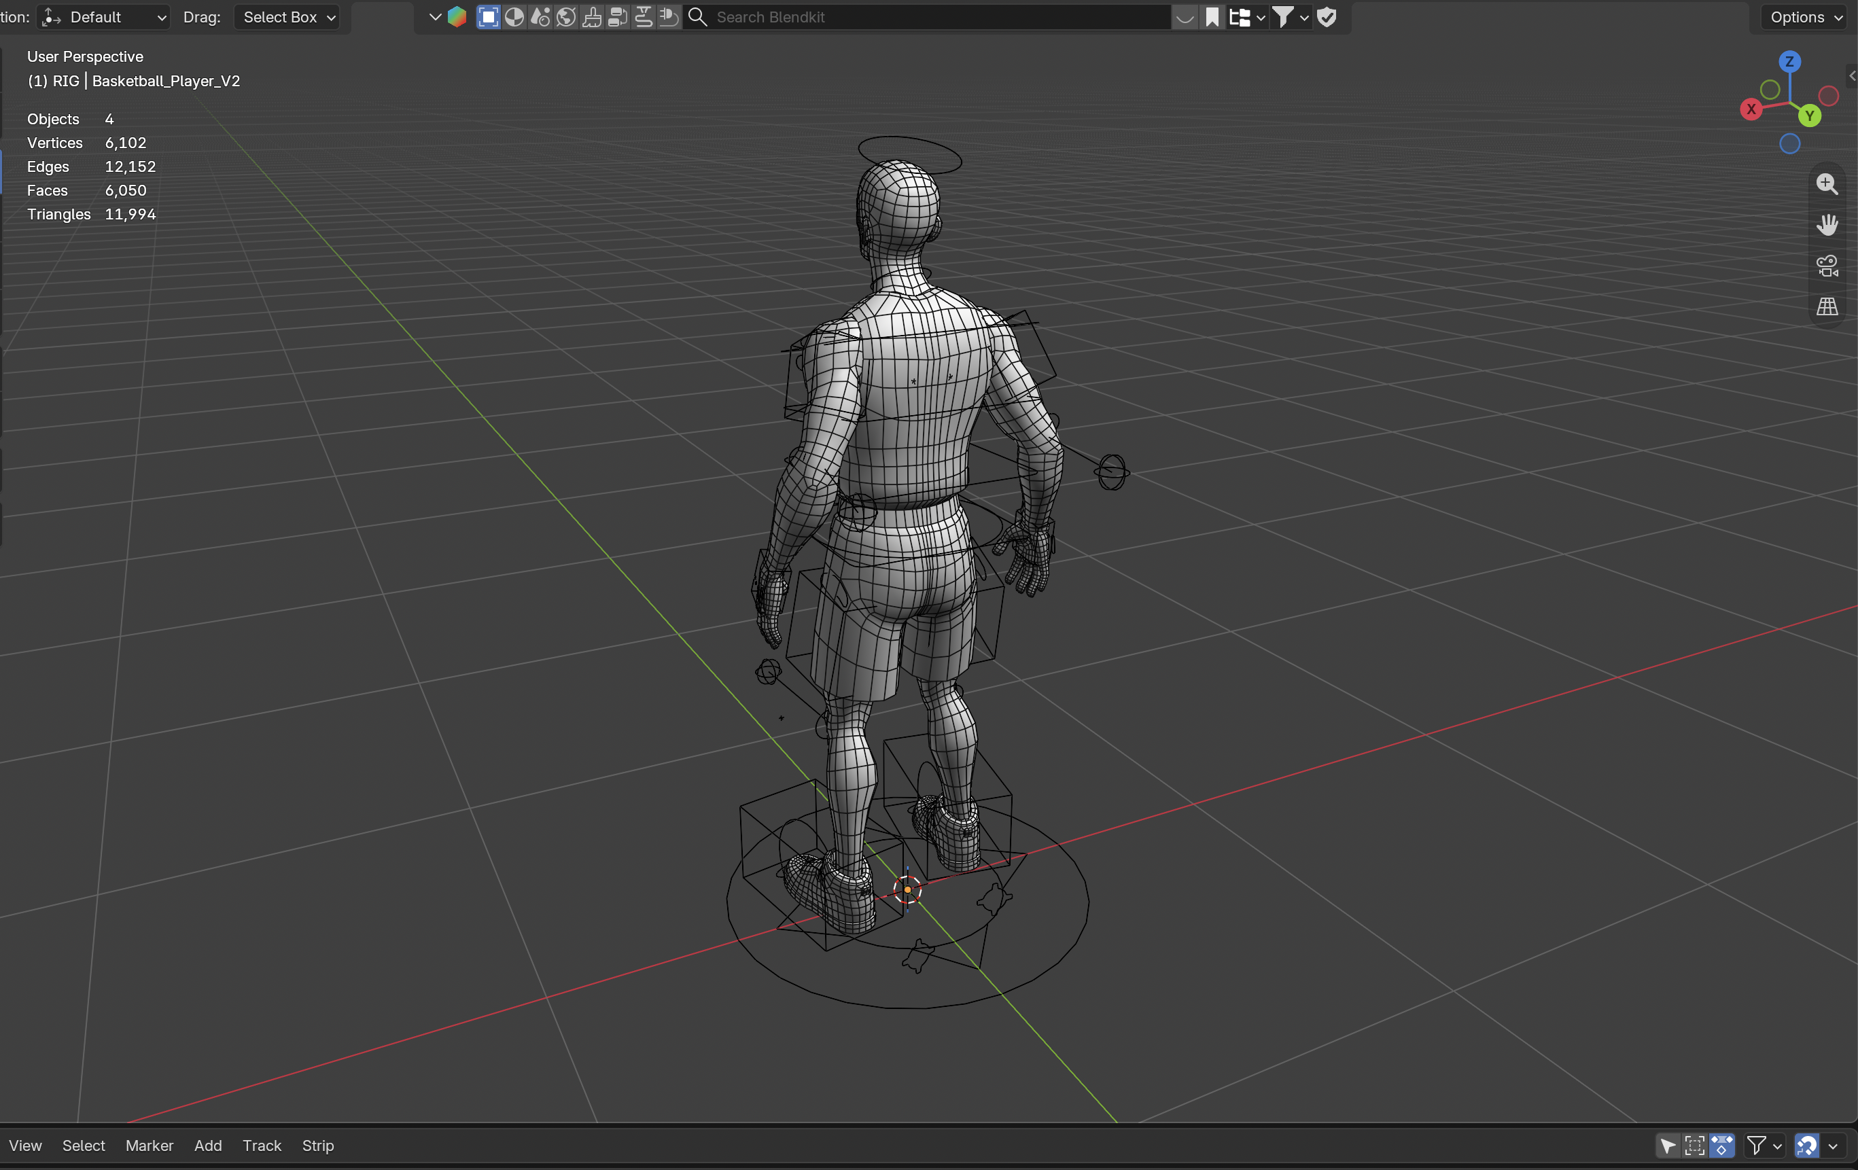This screenshot has width=1858, height=1170.
Task: Open snapping options arrow beside the magnet
Action: (x=1833, y=1146)
